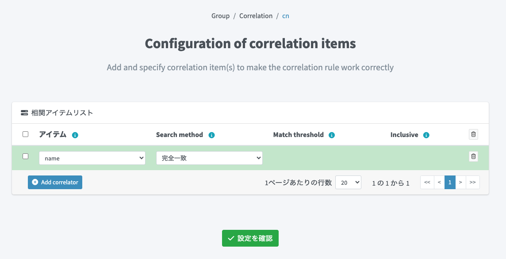
Task: Click the info icon next to アイテム
Action: tap(75, 135)
